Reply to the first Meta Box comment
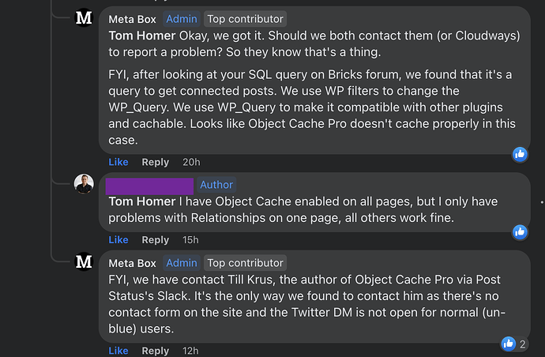The image size is (545, 357). point(156,162)
